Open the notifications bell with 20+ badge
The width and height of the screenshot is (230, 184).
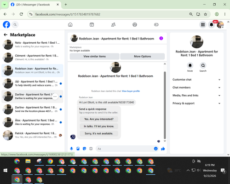[x=212, y=24]
